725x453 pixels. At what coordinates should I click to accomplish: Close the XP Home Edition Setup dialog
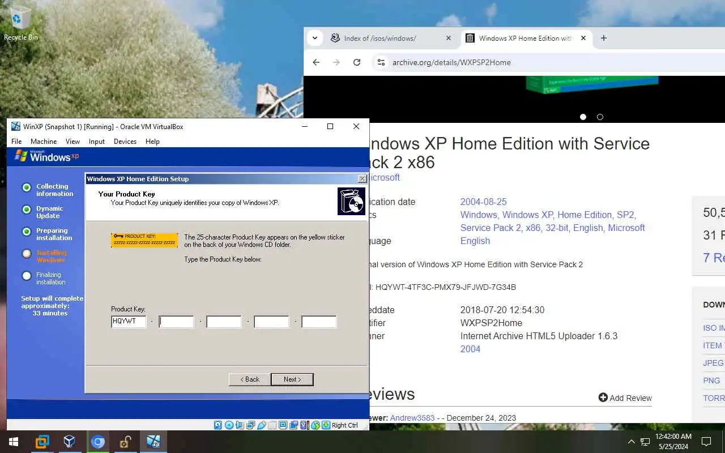(362, 179)
